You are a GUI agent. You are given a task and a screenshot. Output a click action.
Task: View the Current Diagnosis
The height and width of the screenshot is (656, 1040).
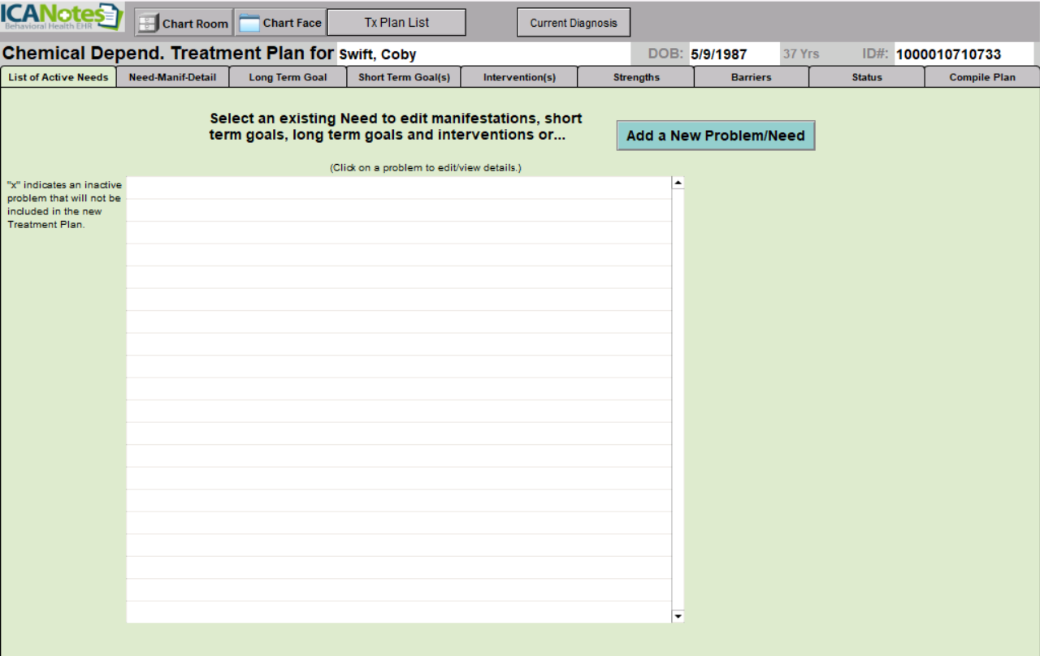pos(574,23)
